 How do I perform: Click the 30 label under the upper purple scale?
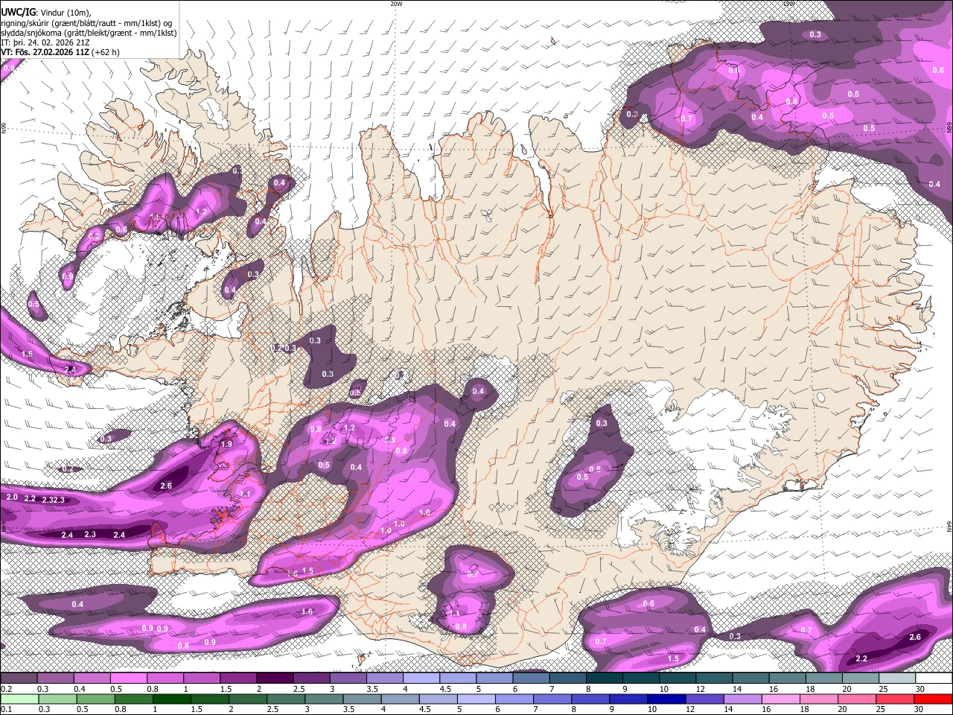click(920, 689)
